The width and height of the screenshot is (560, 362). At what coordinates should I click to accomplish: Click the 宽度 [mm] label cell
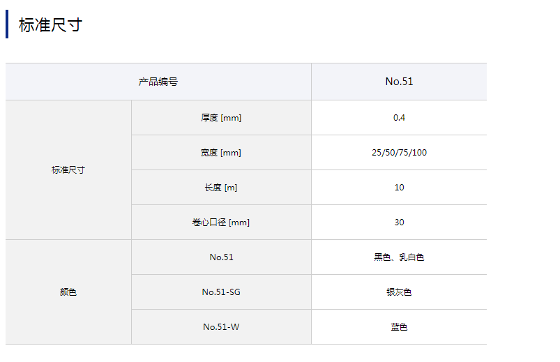tap(221, 153)
